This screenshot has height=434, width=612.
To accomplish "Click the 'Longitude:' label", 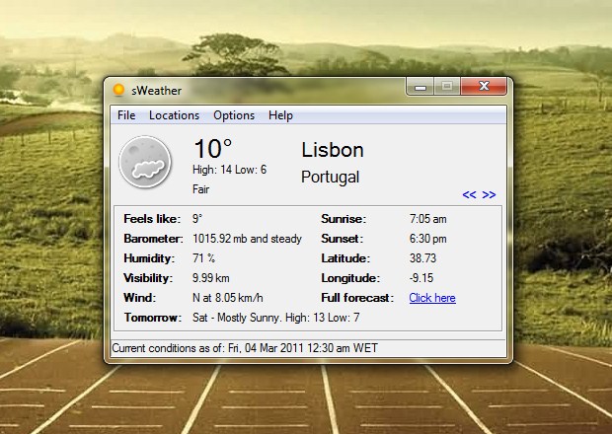I will pos(350,278).
